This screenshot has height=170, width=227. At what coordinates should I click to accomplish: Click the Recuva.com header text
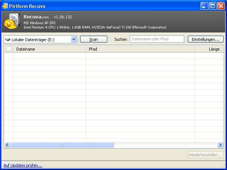pyautogui.click(x=36, y=17)
